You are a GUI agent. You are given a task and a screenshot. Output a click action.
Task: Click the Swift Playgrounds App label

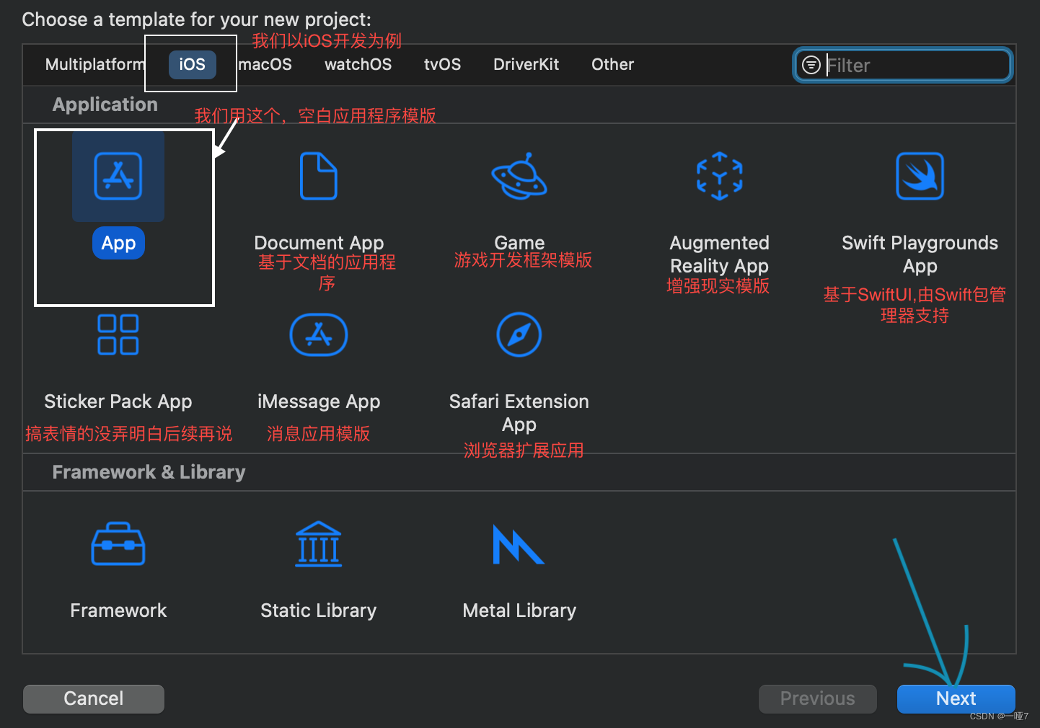(x=920, y=254)
